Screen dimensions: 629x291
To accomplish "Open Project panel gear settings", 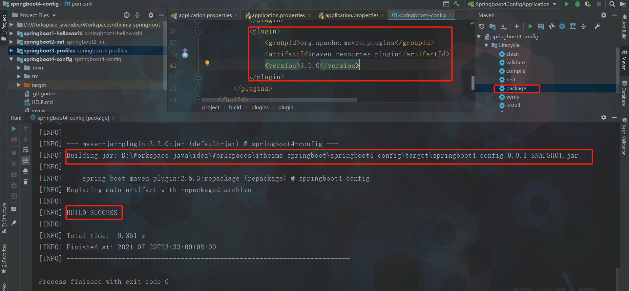I will [151, 15].
